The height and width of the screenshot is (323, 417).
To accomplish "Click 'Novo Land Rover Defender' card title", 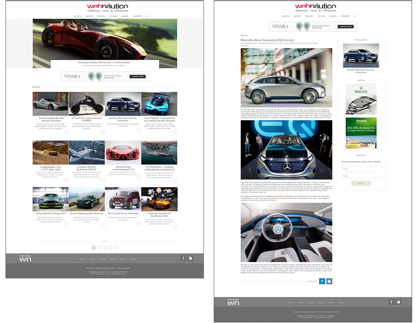I will 123,213.
